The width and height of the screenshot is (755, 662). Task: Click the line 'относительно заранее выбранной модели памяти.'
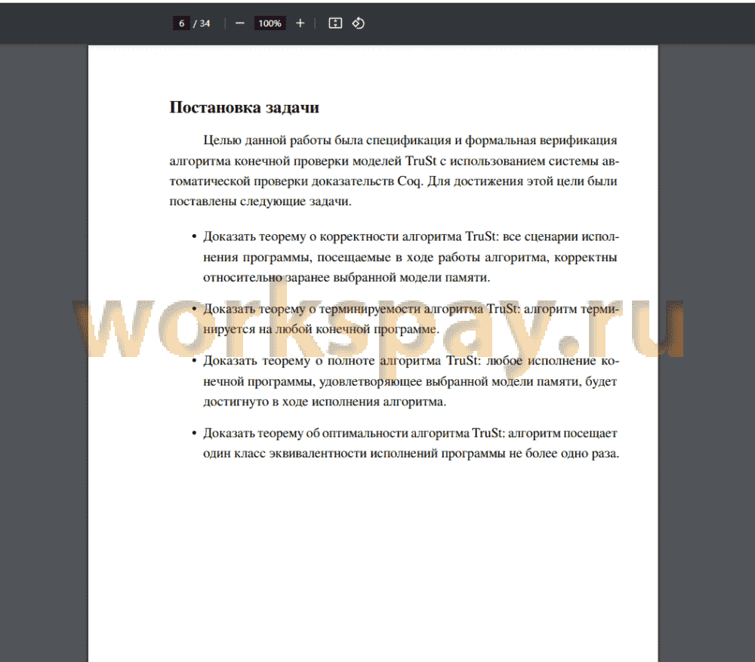(347, 277)
